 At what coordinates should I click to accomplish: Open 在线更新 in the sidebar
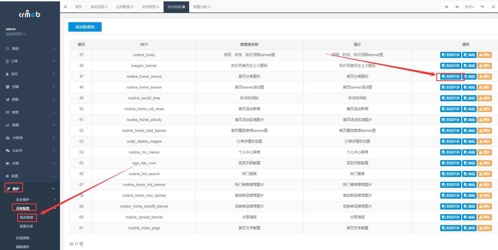(23, 238)
